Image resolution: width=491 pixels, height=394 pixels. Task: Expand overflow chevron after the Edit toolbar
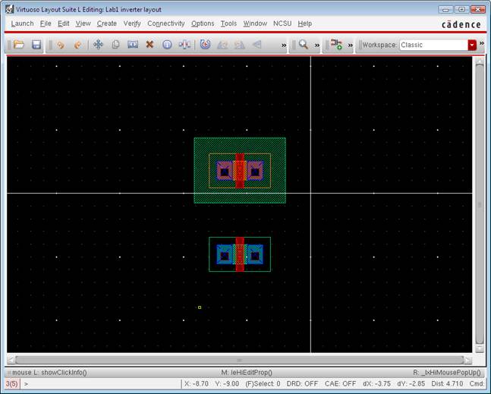[284, 45]
